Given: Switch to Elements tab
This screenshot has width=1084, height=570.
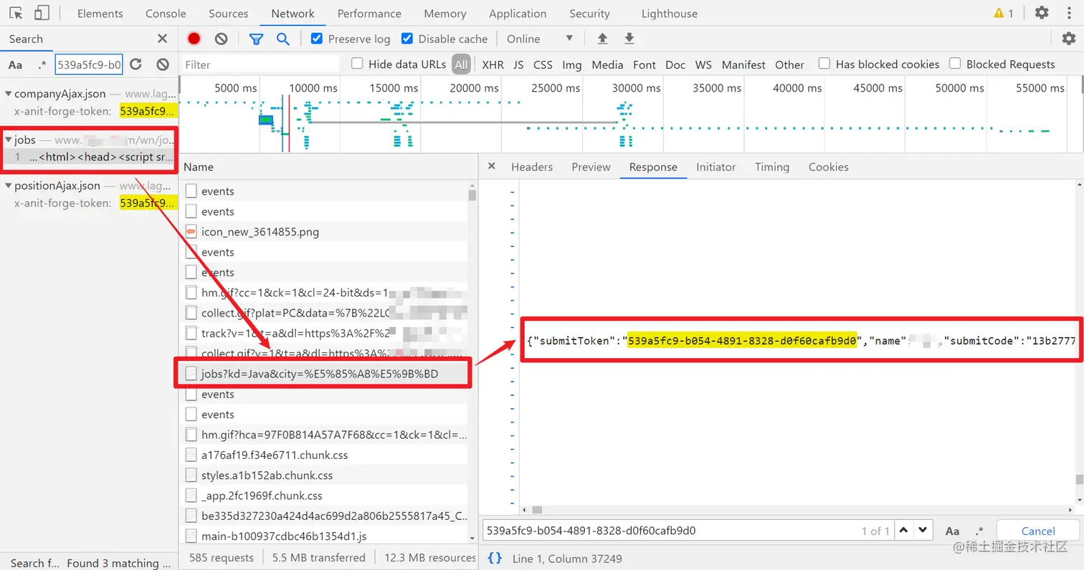Looking at the screenshot, I should click(x=100, y=14).
